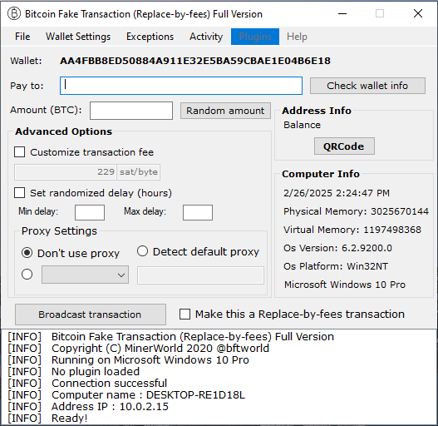Minimize the Bitcoin Fake Transaction window
438x426 pixels.
(342, 13)
